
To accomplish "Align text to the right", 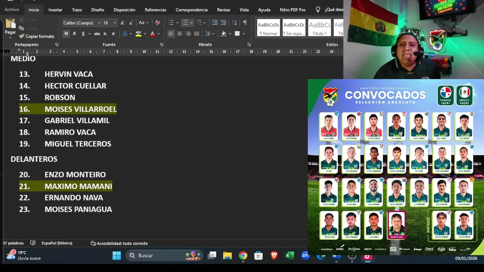I will 188,34.
